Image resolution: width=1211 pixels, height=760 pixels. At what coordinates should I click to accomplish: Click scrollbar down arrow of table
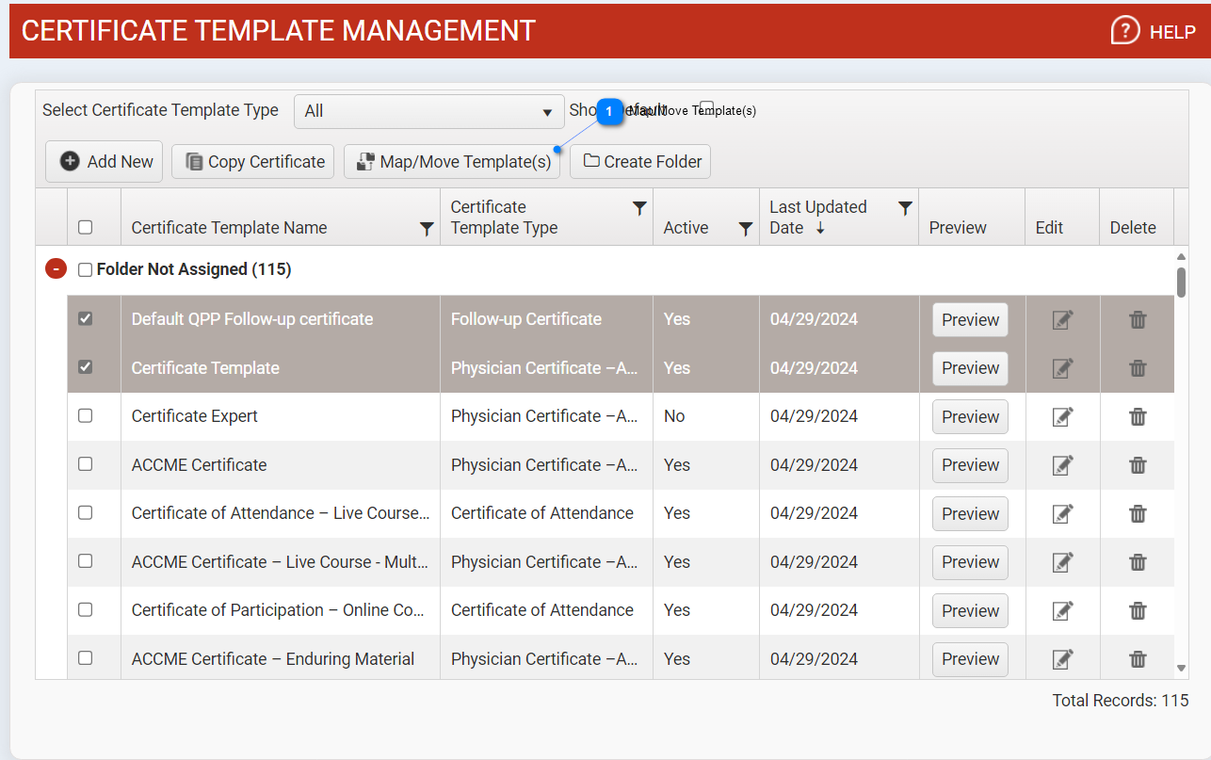click(1182, 668)
